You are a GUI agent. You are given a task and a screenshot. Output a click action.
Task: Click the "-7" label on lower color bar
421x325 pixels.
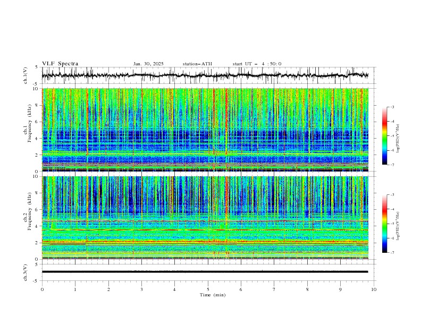coord(392,253)
